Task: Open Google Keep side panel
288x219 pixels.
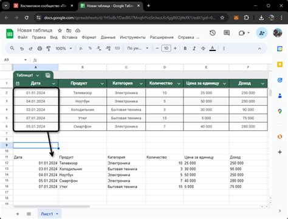Action: click(x=279, y=64)
